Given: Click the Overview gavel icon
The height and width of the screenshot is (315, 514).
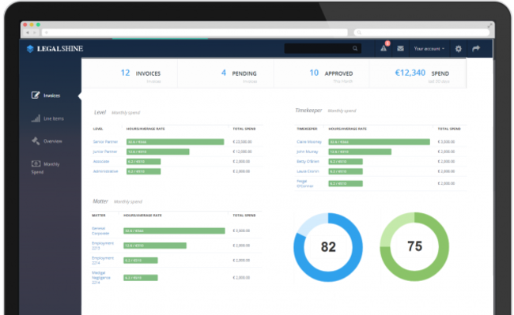Looking at the screenshot, I should coord(36,141).
